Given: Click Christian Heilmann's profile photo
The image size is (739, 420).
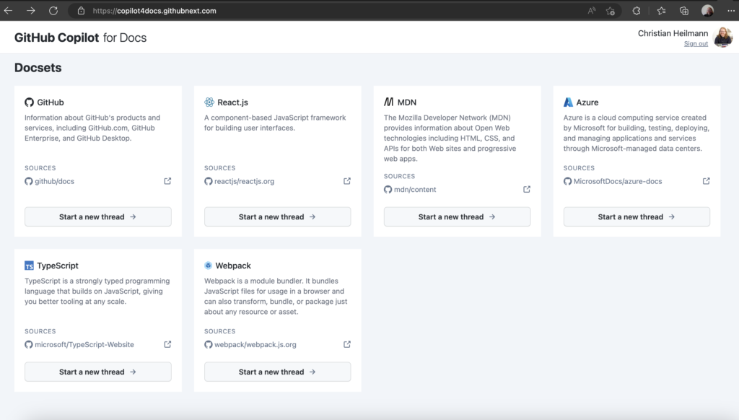Looking at the screenshot, I should coord(723,38).
